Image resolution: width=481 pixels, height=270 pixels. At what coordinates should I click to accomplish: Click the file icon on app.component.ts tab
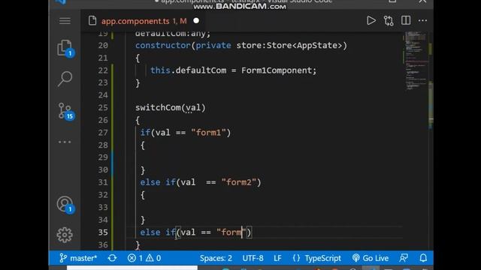pos(92,21)
